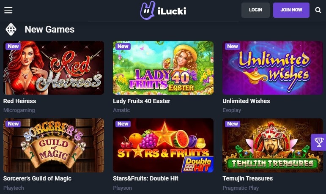Screen dimensions: 326x194
Task: Open Red Heiress game thumbnail
Action: tap(54, 68)
